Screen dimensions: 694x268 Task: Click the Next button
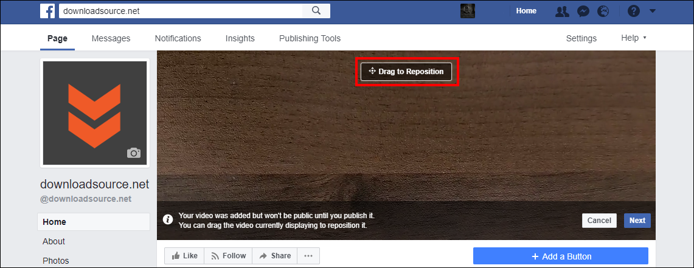pos(637,221)
